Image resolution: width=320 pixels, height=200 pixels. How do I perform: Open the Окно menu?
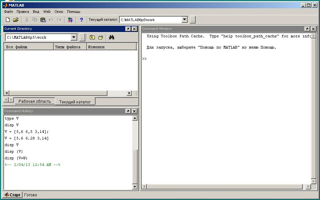coord(59,12)
